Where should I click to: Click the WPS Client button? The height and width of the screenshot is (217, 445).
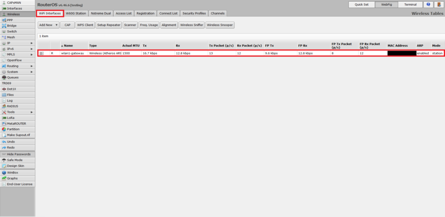[x=85, y=25]
